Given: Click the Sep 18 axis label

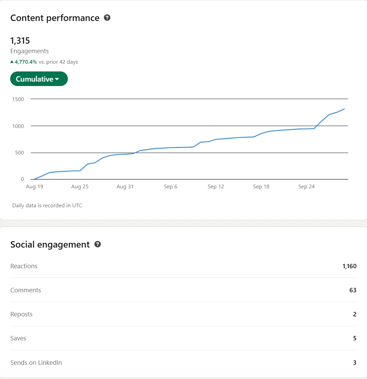Looking at the screenshot, I should 261,187.
